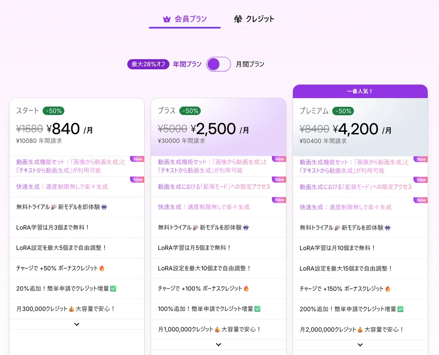Click the ¥4,200 /月 price
439x355 pixels.
[x=362, y=129]
